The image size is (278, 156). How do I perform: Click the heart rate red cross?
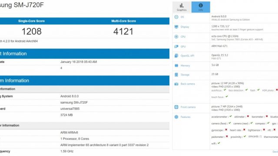[244, 130]
